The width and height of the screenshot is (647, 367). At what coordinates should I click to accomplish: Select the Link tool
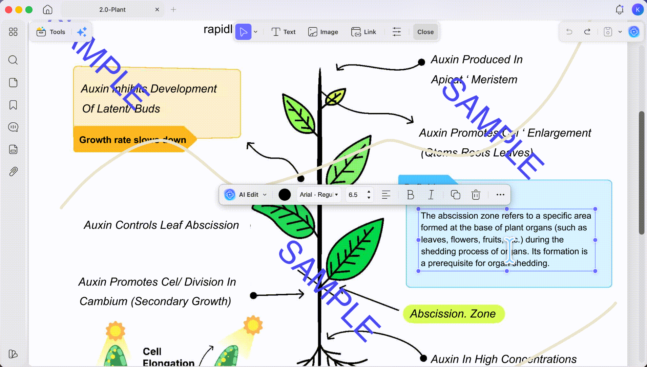364,32
